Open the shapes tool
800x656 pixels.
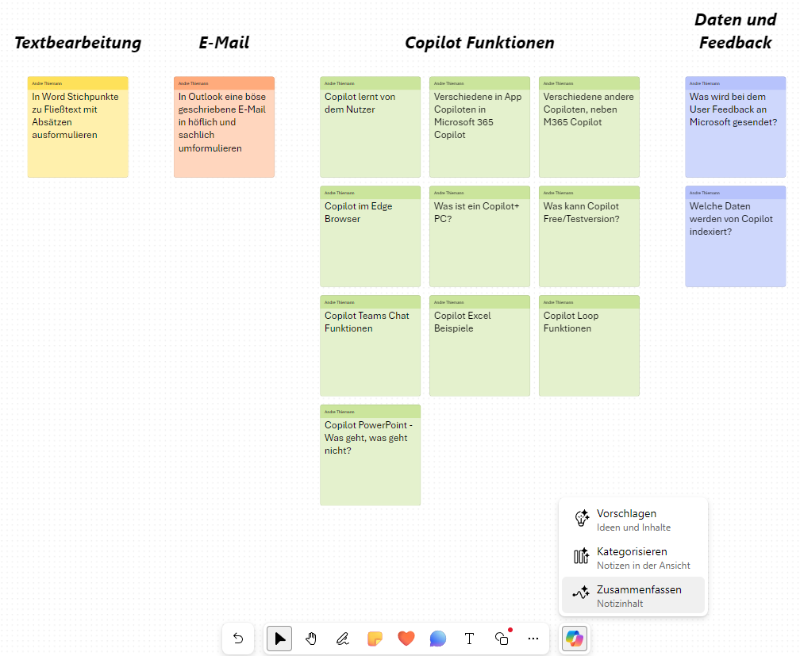click(502, 638)
